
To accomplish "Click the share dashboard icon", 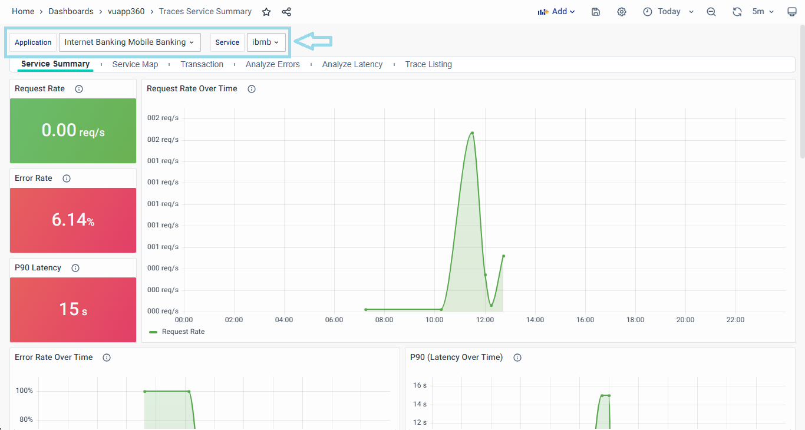I will pyautogui.click(x=286, y=12).
